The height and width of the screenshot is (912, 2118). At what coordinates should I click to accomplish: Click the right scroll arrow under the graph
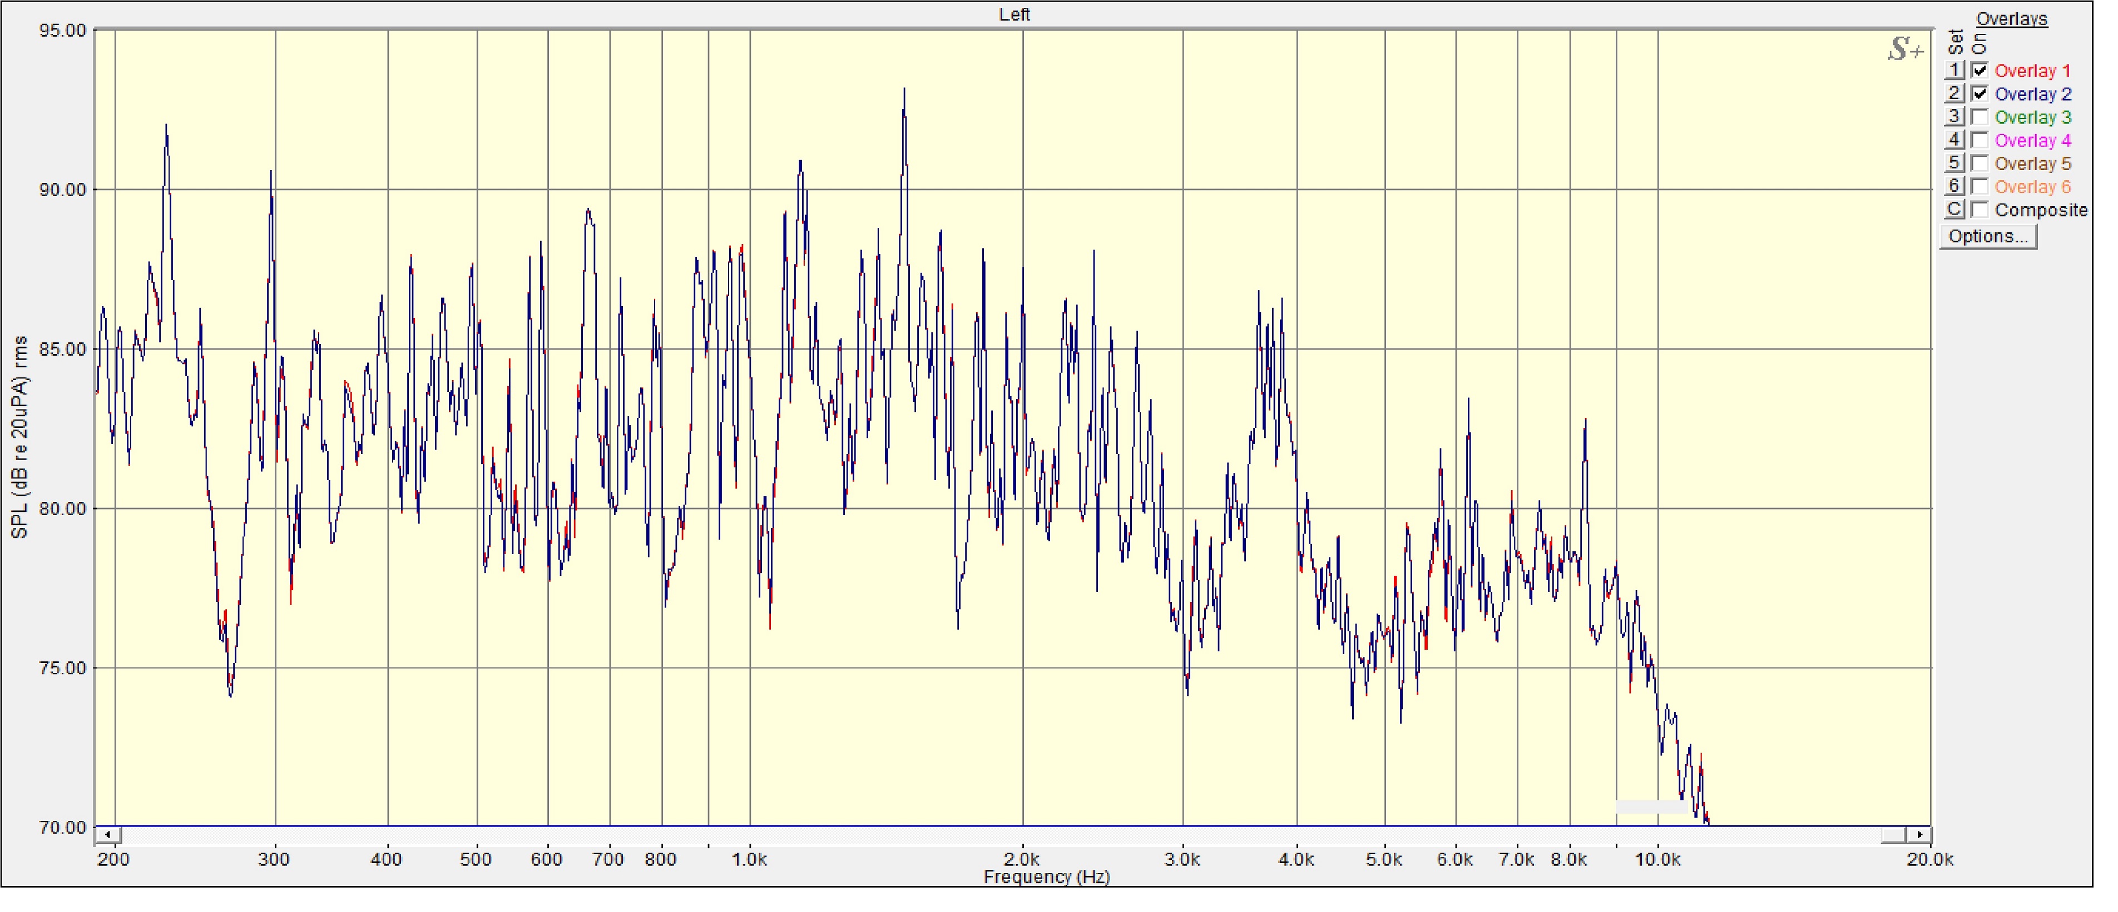1919,835
